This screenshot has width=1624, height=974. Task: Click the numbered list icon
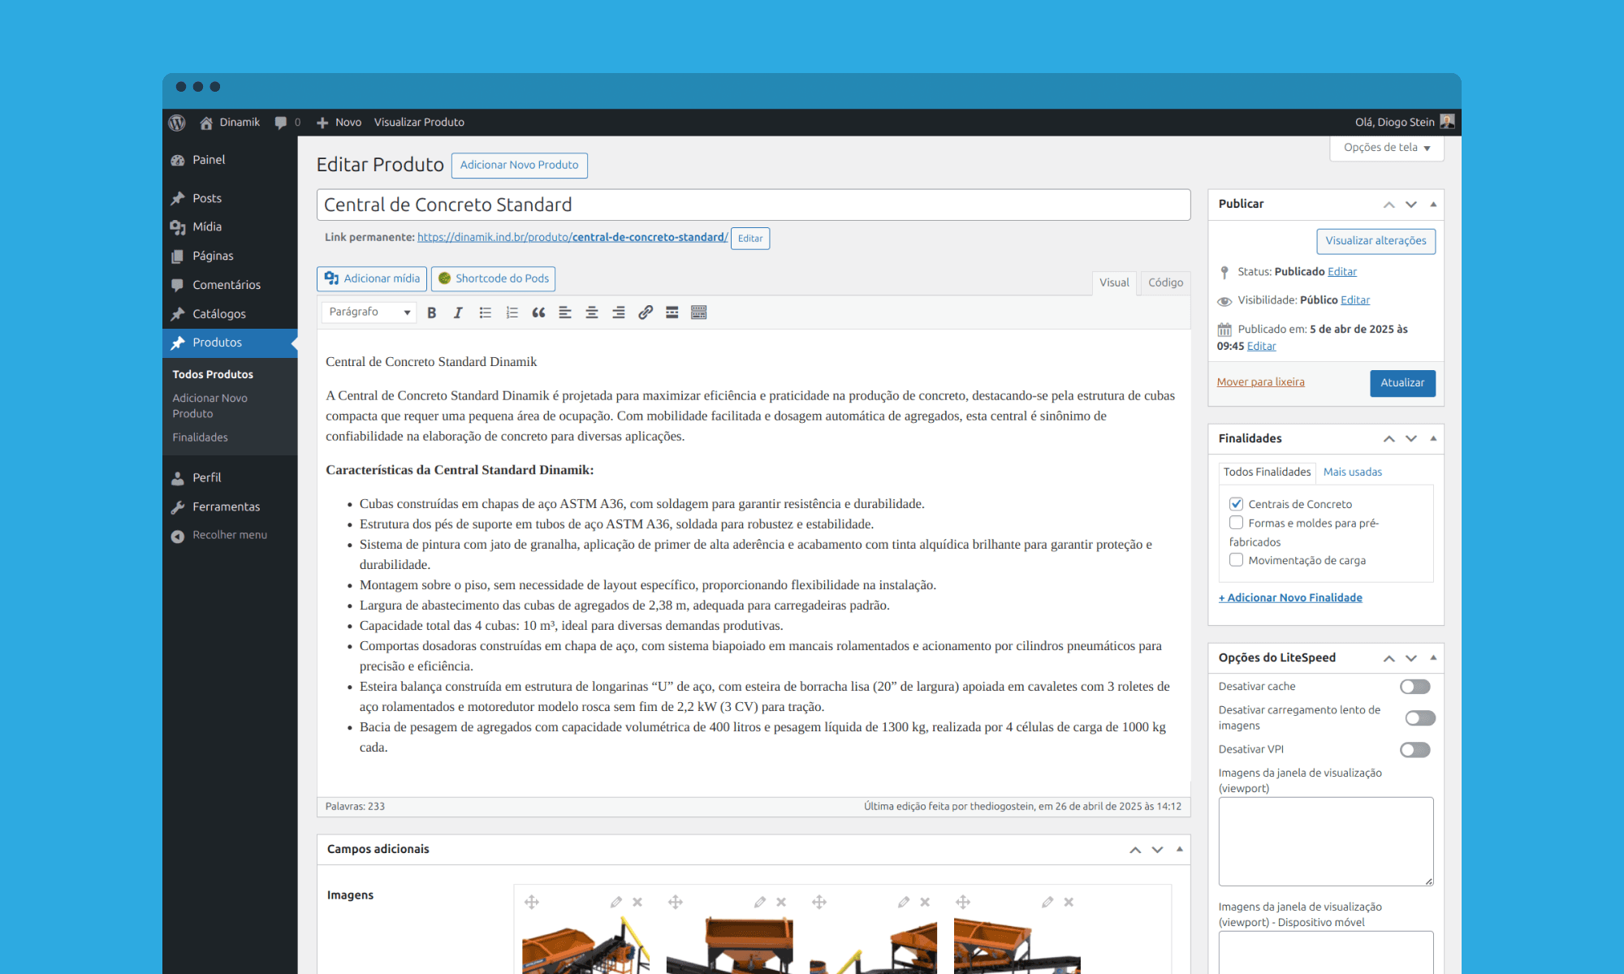(512, 312)
